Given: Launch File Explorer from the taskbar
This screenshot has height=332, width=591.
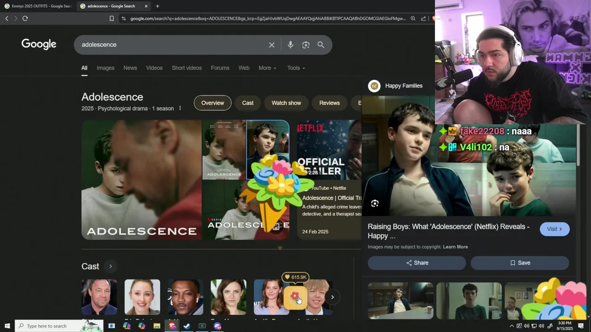Looking at the screenshot, I should point(157,326).
